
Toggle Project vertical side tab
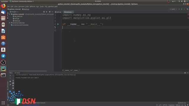pyautogui.click(x=8, y=15)
